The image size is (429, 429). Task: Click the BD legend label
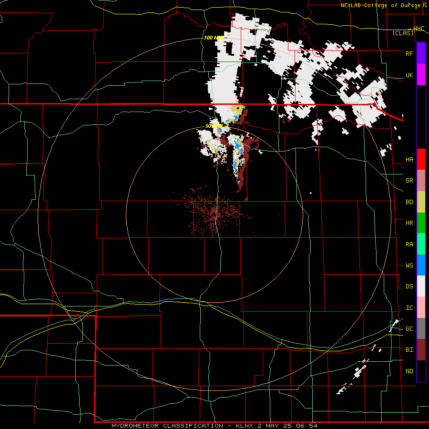click(x=409, y=202)
